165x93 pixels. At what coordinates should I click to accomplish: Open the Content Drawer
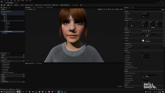click(x=4, y=89)
